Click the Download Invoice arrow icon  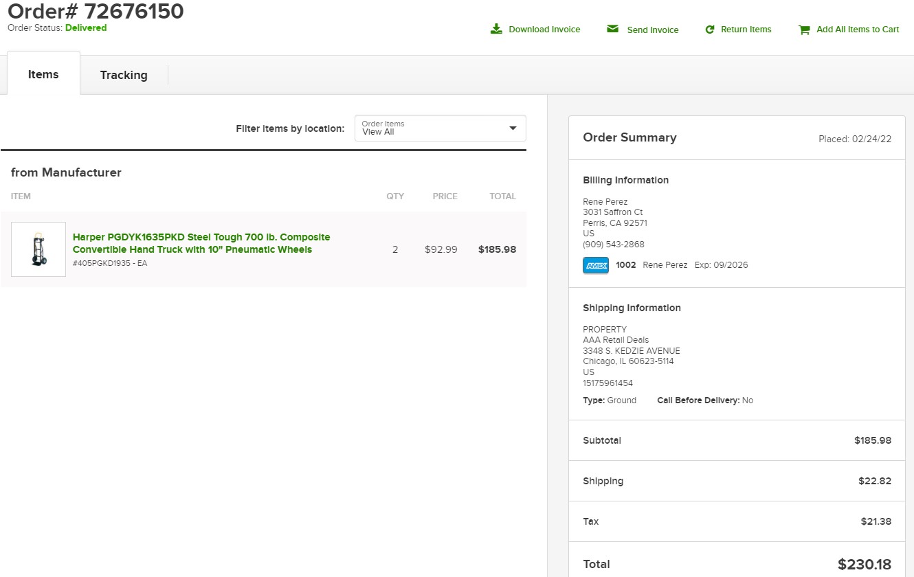[496, 29]
